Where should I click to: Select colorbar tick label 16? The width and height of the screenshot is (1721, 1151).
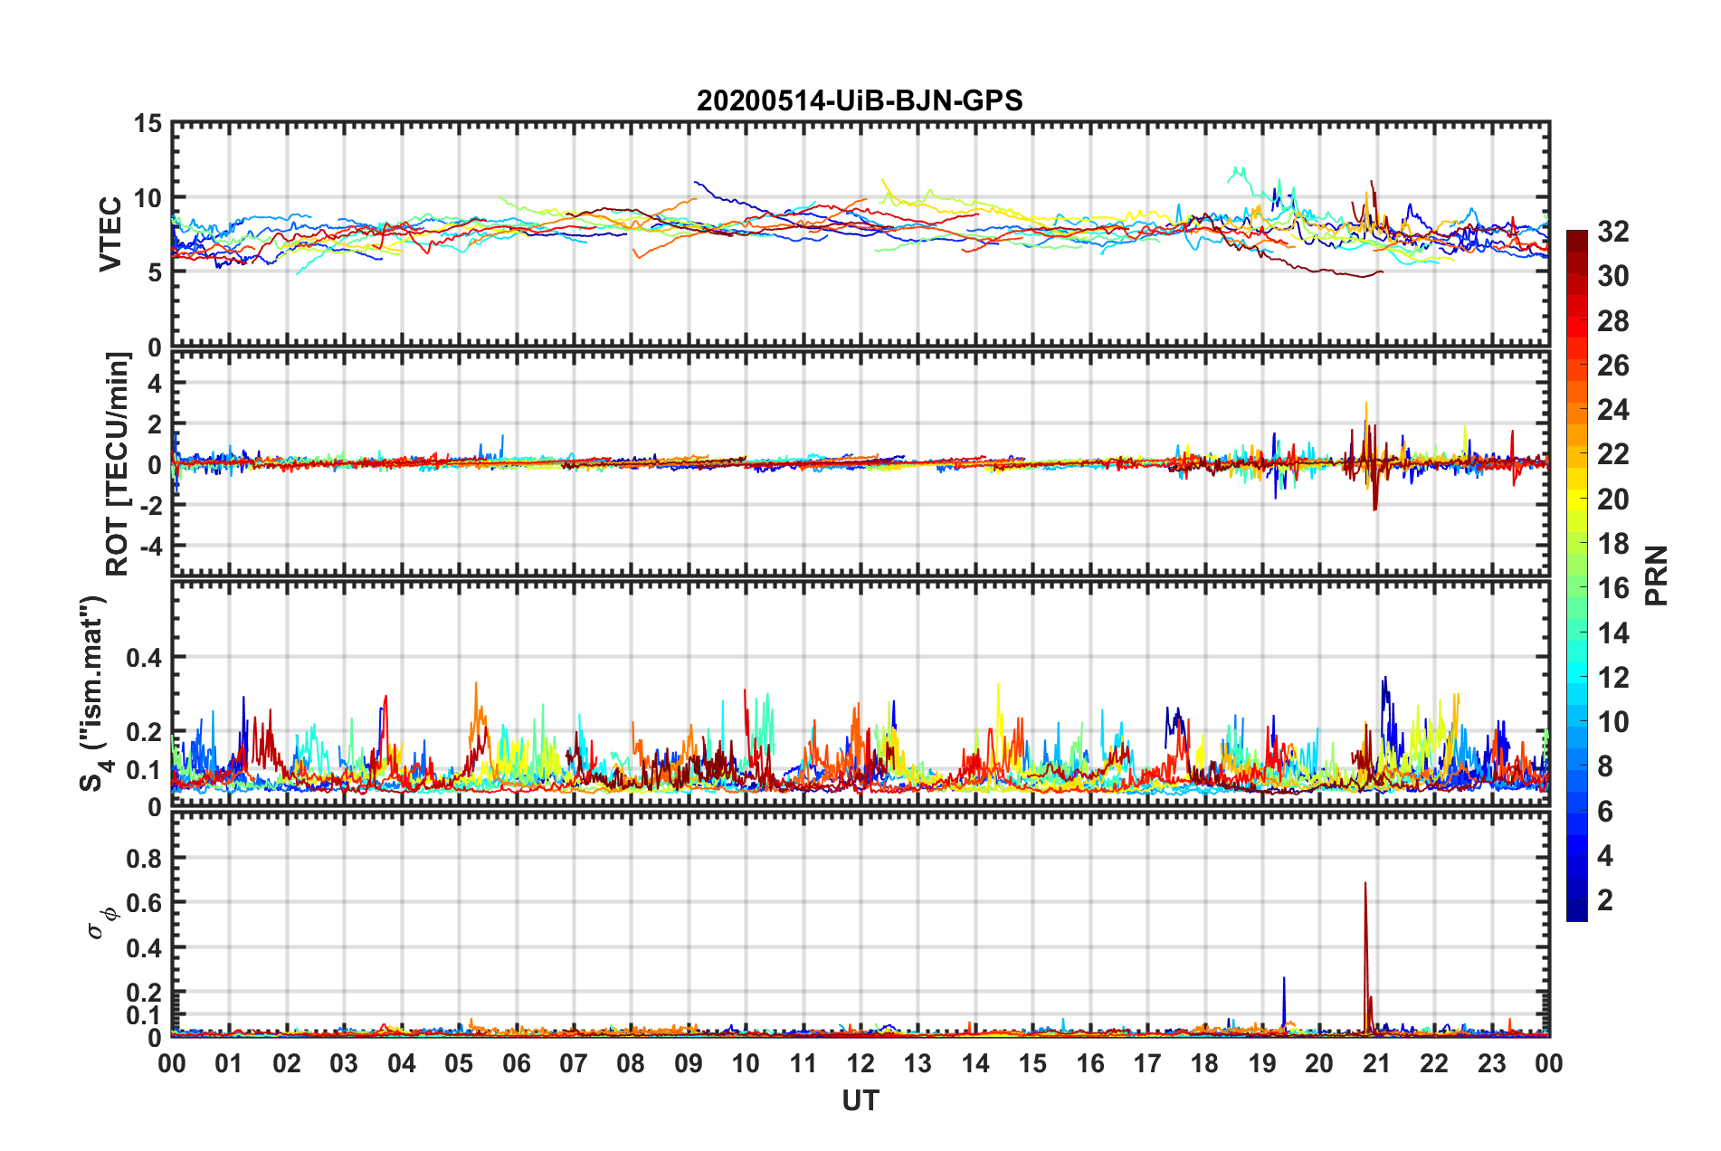click(1612, 588)
